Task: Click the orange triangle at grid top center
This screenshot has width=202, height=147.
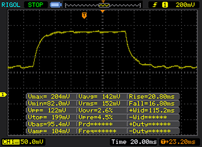Action: point(103,11)
